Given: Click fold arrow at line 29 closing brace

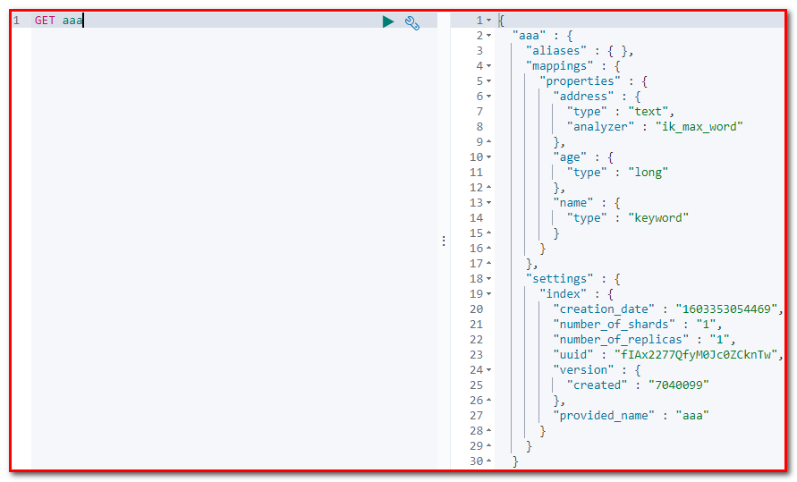Looking at the screenshot, I should click(x=489, y=446).
